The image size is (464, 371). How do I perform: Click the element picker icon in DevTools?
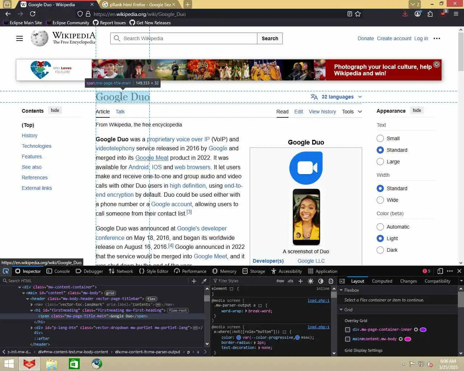[x=6, y=271]
